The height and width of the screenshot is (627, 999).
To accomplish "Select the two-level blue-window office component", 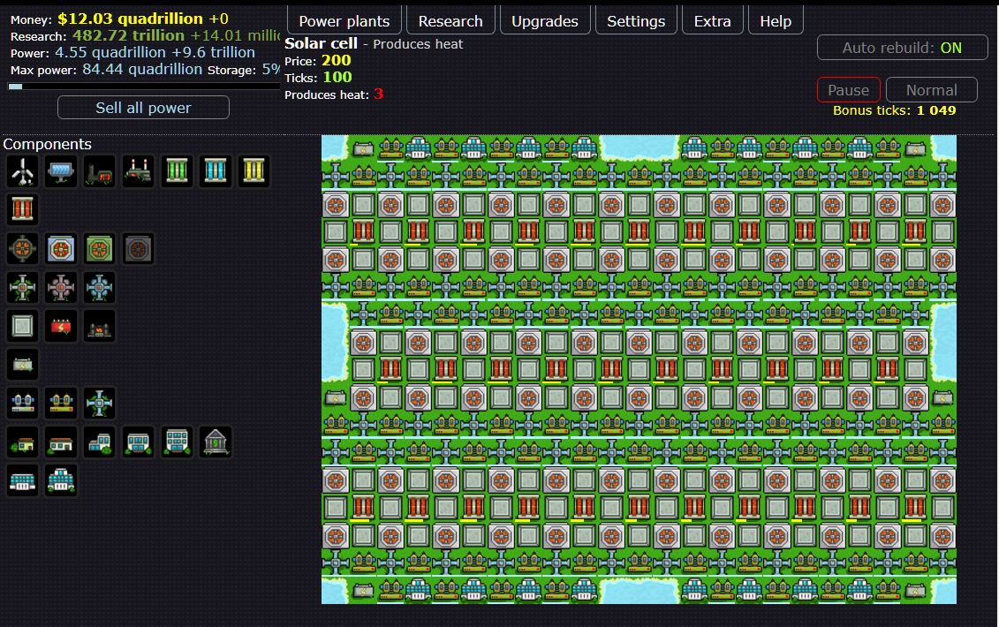I will [100, 442].
